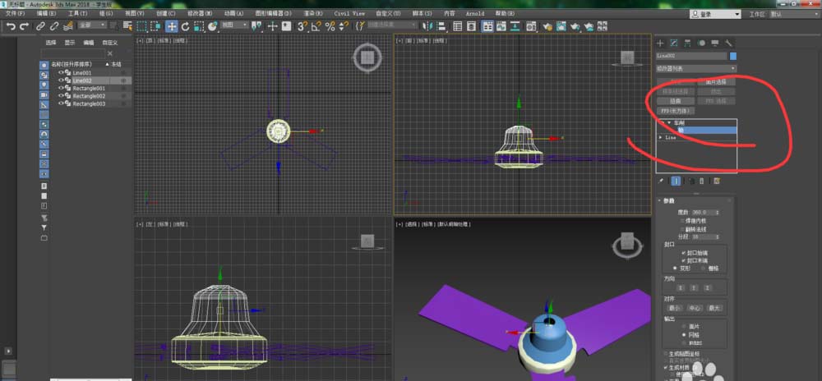Select the Rotate transform tool

point(186,26)
